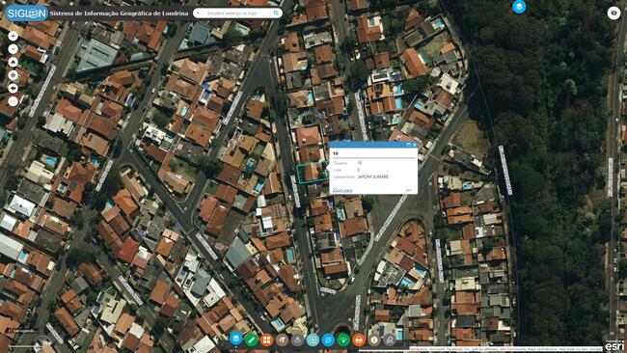Click the map zoom in plus button

14,36
